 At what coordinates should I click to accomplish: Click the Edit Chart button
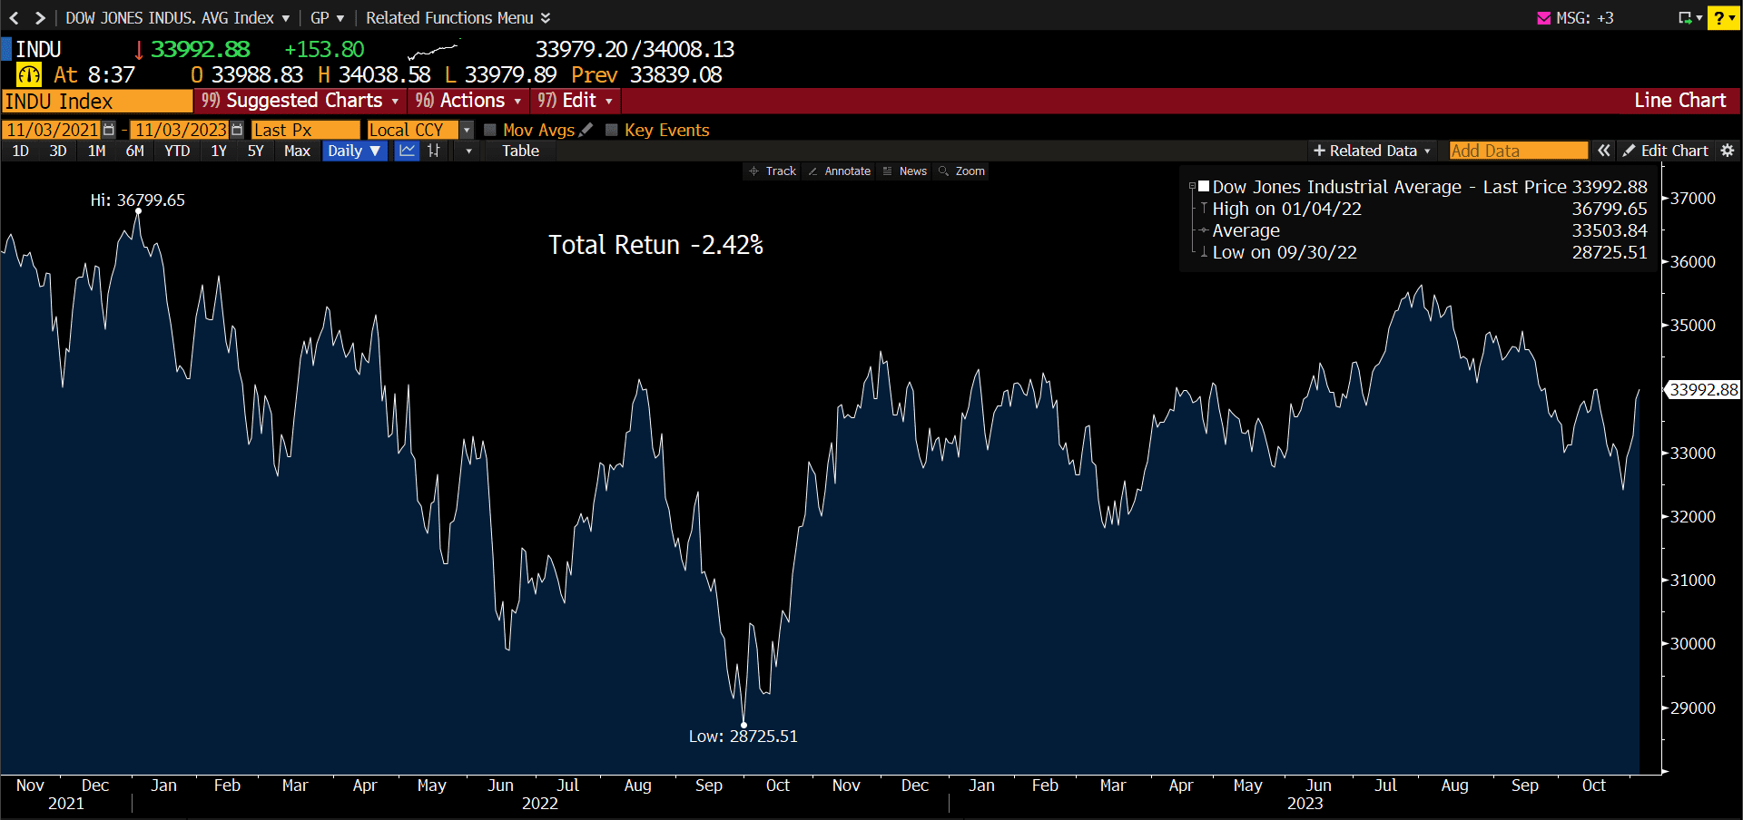1667,151
